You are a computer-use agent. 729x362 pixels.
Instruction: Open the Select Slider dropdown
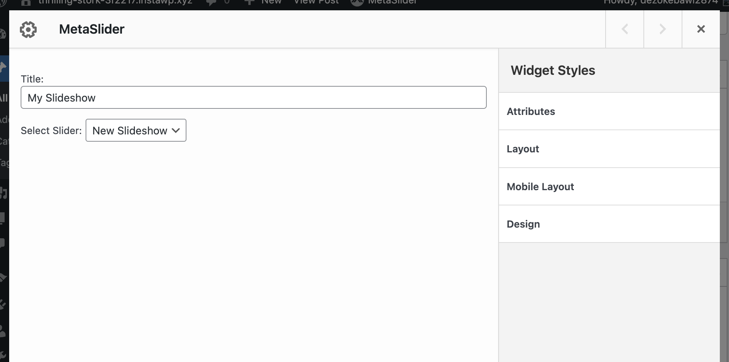click(x=136, y=131)
